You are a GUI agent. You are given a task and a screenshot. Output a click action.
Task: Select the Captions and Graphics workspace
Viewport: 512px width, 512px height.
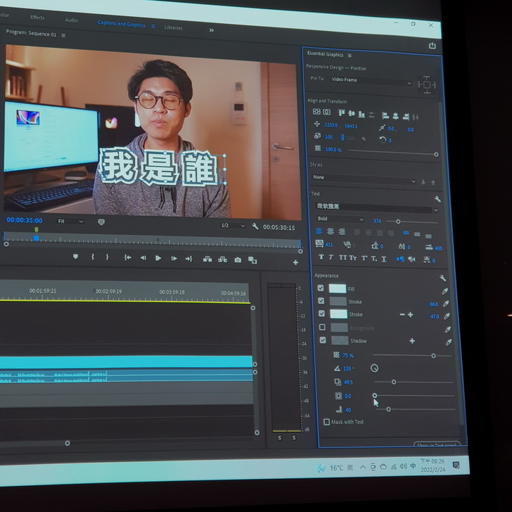[122, 24]
